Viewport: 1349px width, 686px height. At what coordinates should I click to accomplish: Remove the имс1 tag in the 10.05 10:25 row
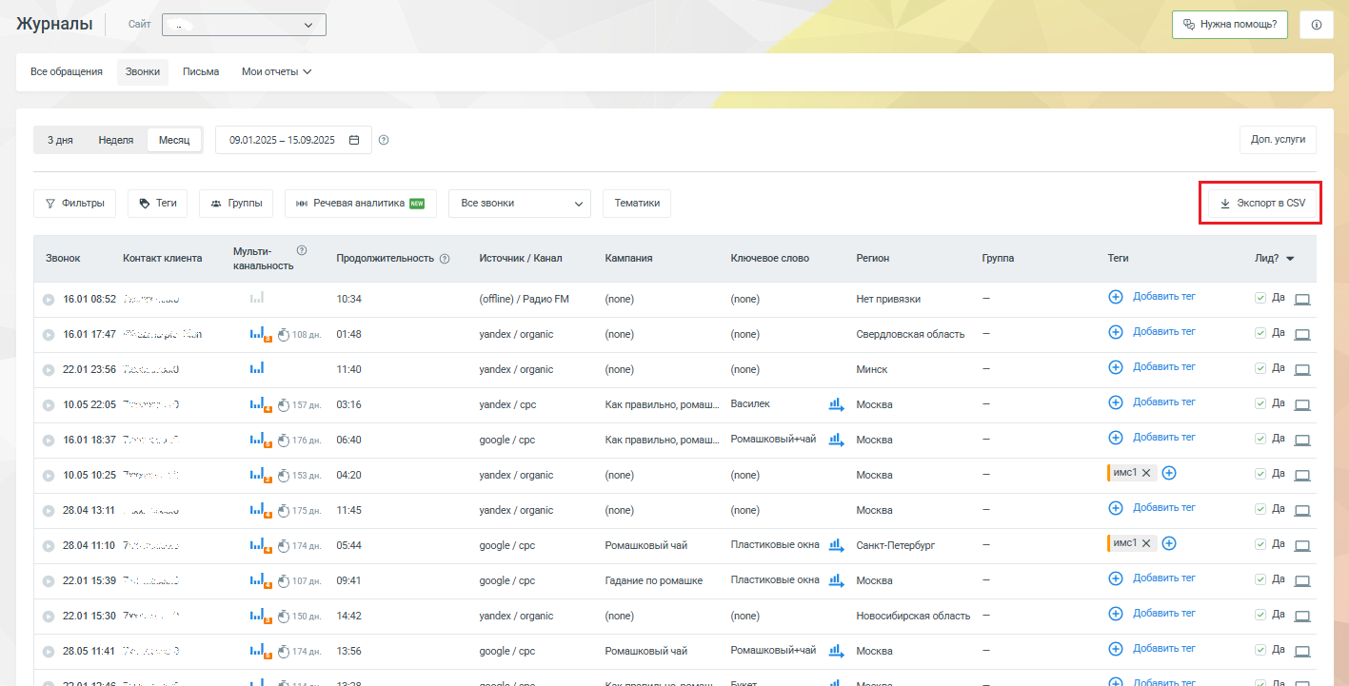tap(1146, 473)
